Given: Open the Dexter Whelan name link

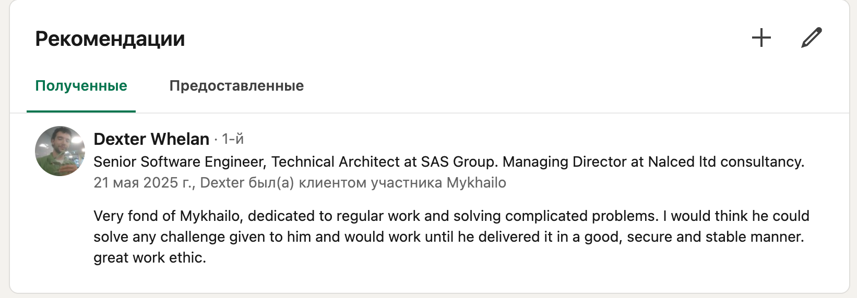Looking at the screenshot, I should coord(151,139).
